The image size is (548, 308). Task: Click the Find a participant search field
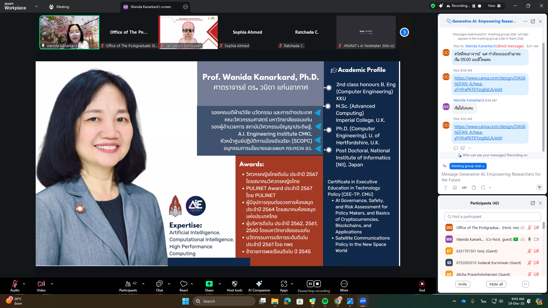pos(492,217)
